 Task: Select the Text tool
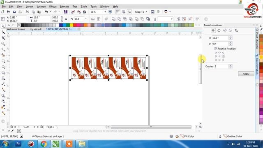(x=3, y=78)
